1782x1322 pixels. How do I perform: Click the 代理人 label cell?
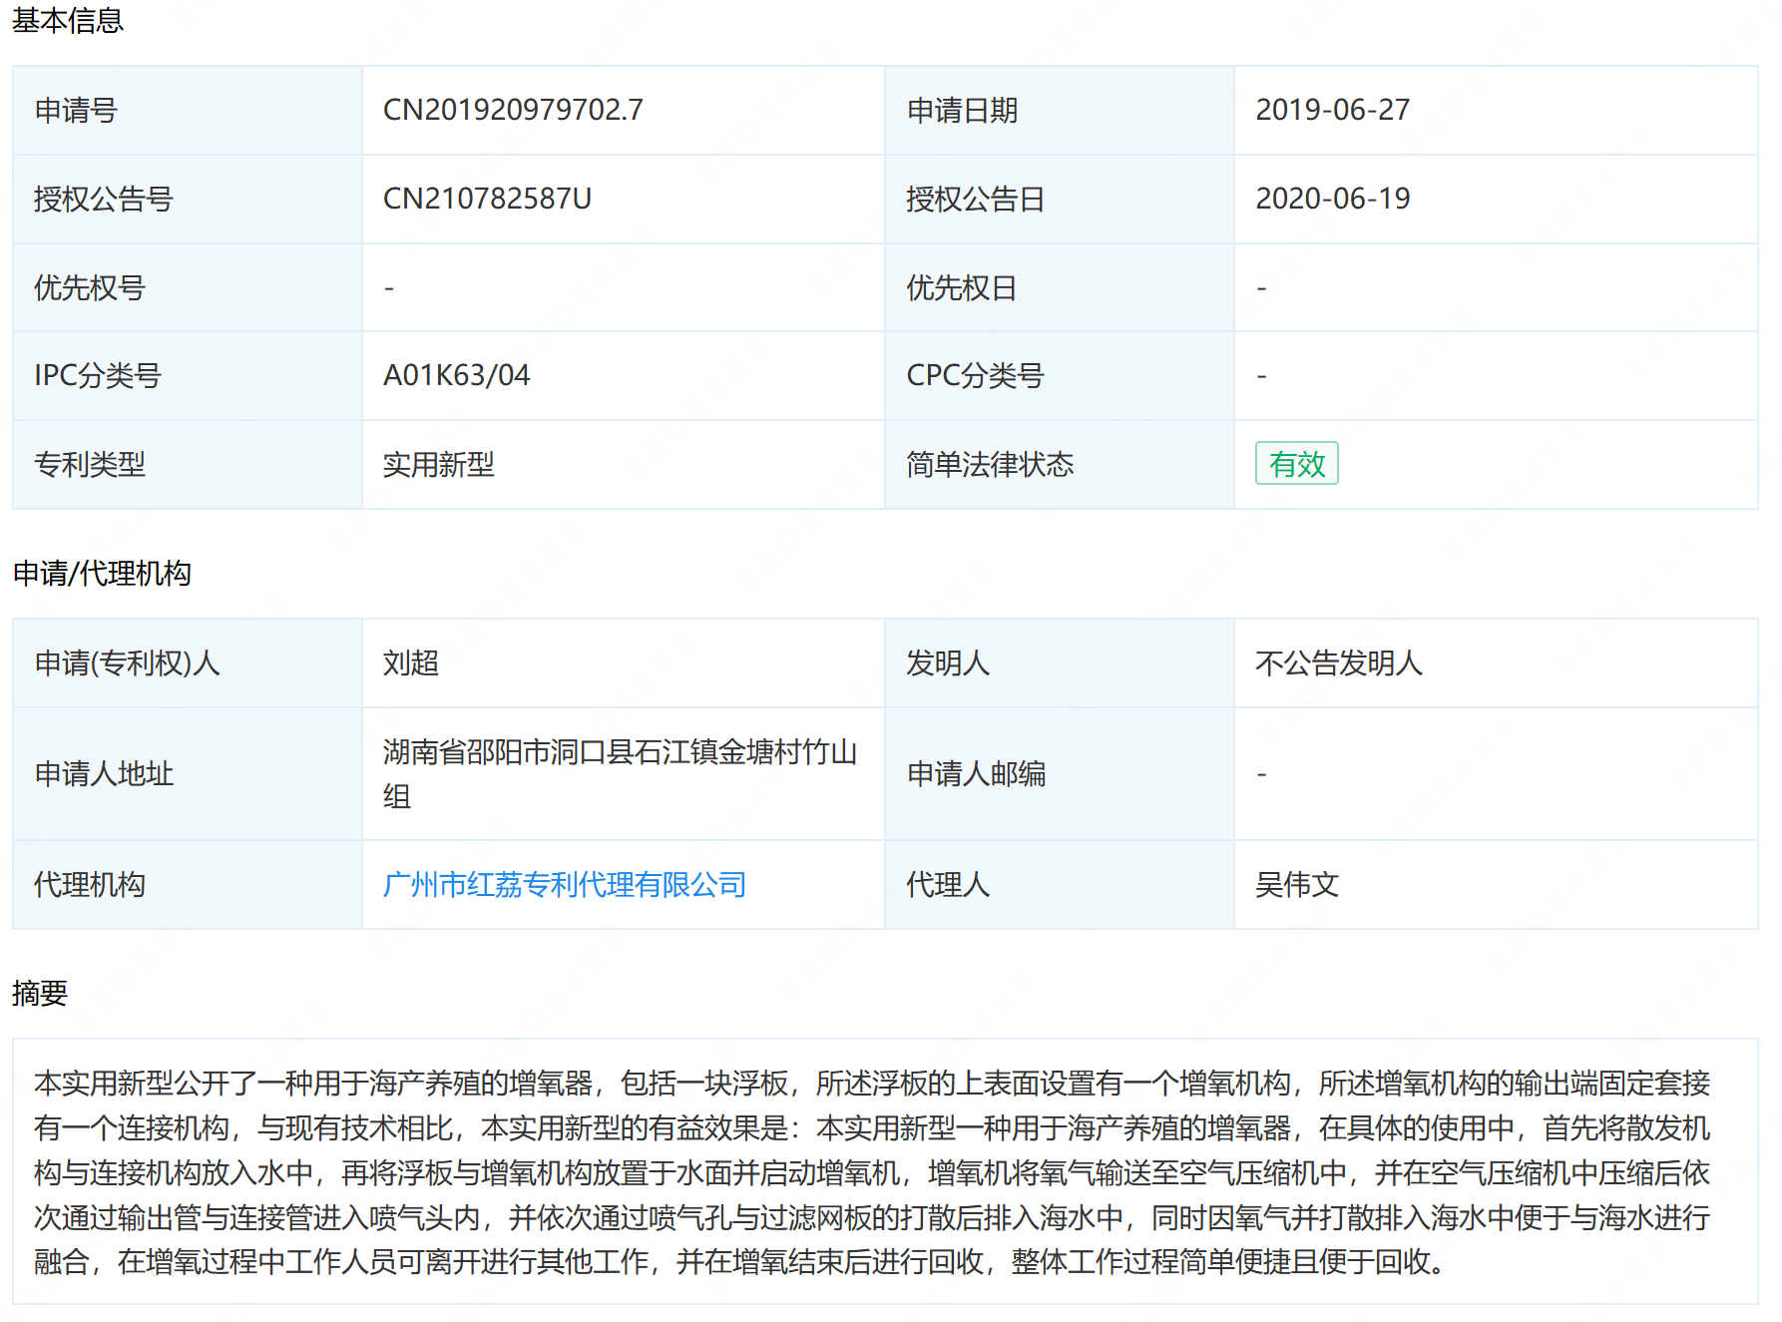point(1060,885)
